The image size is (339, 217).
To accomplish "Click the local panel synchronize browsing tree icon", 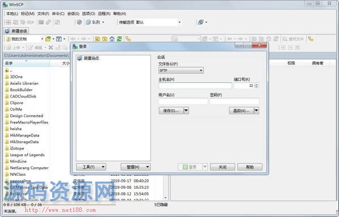I will pos(128,39).
